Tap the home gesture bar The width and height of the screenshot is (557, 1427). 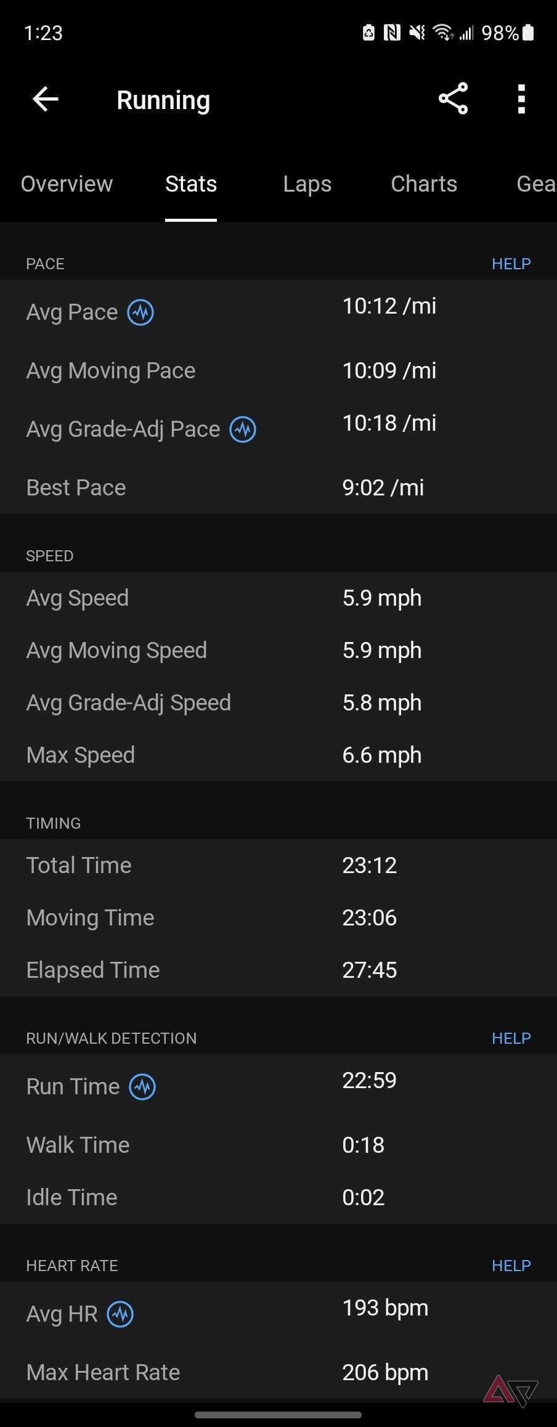(x=278, y=1415)
